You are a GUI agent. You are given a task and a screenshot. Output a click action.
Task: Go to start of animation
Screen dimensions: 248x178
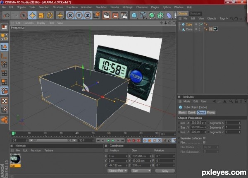pyautogui.click(x=98, y=140)
